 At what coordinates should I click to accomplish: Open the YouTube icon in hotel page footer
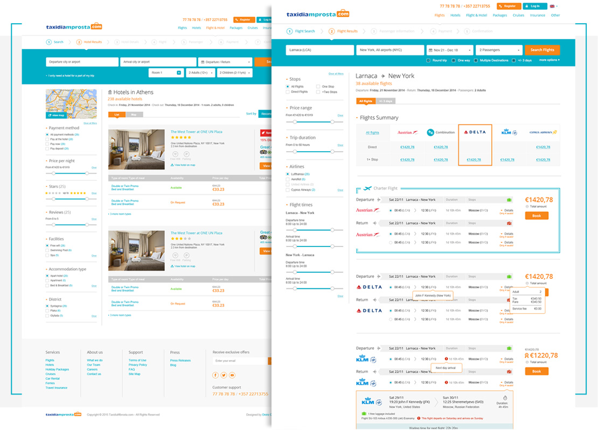point(232,375)
